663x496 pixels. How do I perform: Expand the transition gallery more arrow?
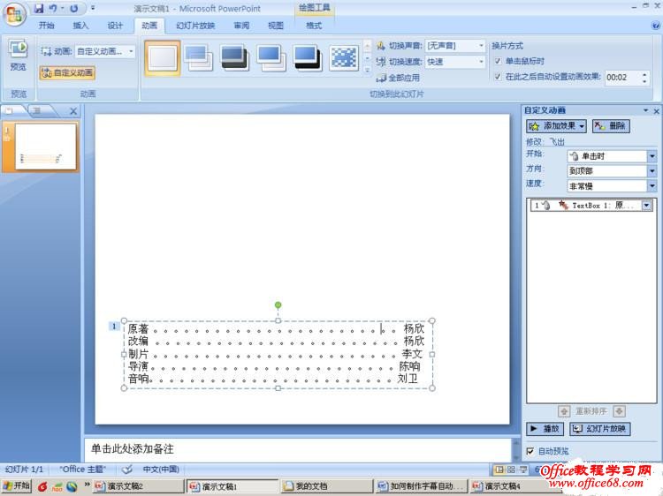tap(367, 70)
